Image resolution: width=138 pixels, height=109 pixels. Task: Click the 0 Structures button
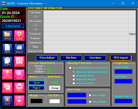(x=13, y=26)
